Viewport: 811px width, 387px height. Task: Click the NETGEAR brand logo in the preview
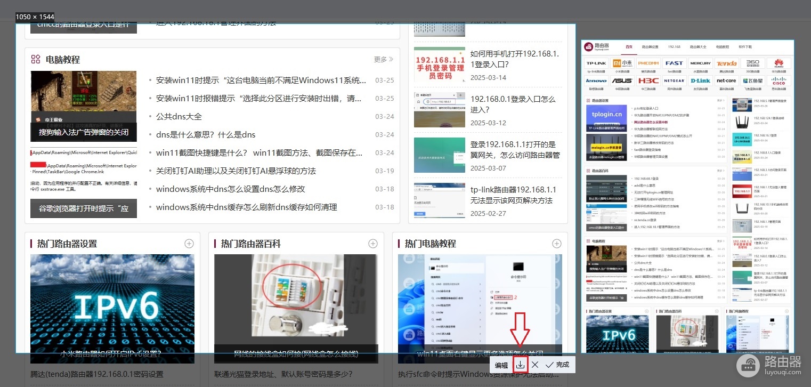[x=674, y=81]
